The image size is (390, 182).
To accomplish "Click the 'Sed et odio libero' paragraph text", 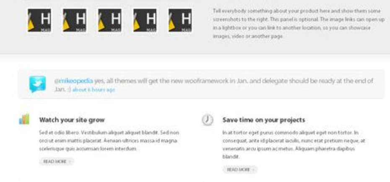I will coord(109,141).
